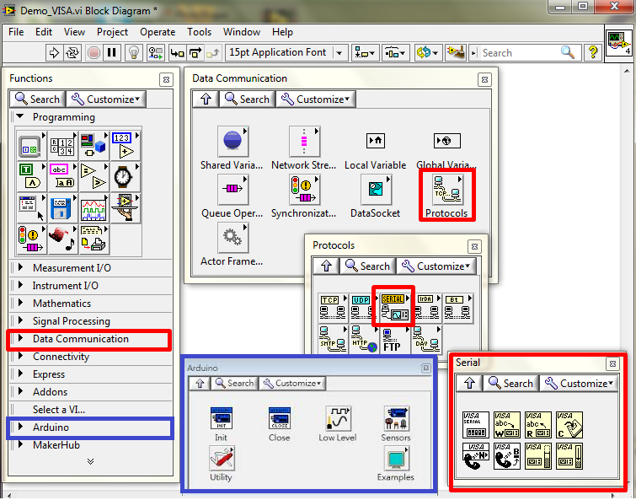This screenshot has width=636, height=500.
Task: Expand the Arduino category
Action: click(x=20, y=427)
